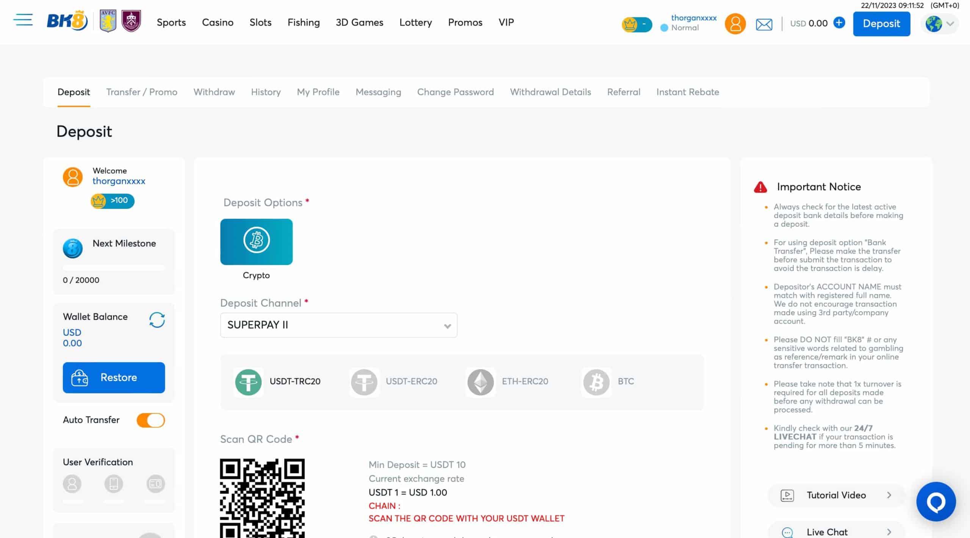Open the Slots menu

[260, 22]
